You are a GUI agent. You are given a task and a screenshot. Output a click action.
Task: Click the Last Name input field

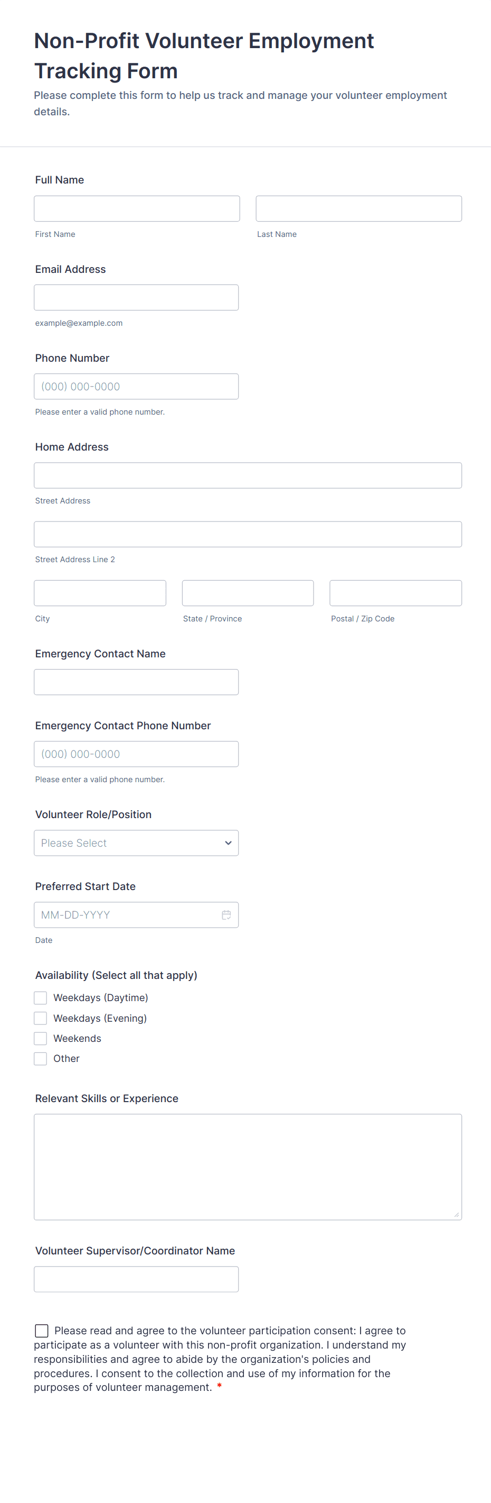[x=358, y=208]
